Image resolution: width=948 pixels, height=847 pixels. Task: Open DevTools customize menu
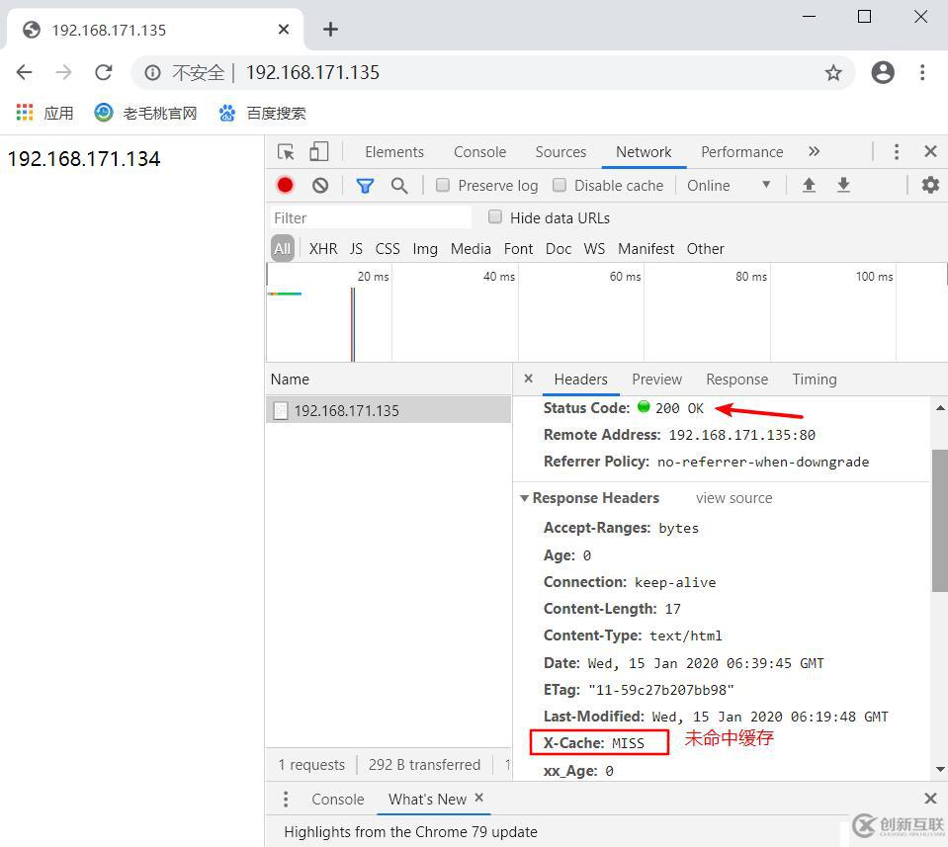pos(896,152)
